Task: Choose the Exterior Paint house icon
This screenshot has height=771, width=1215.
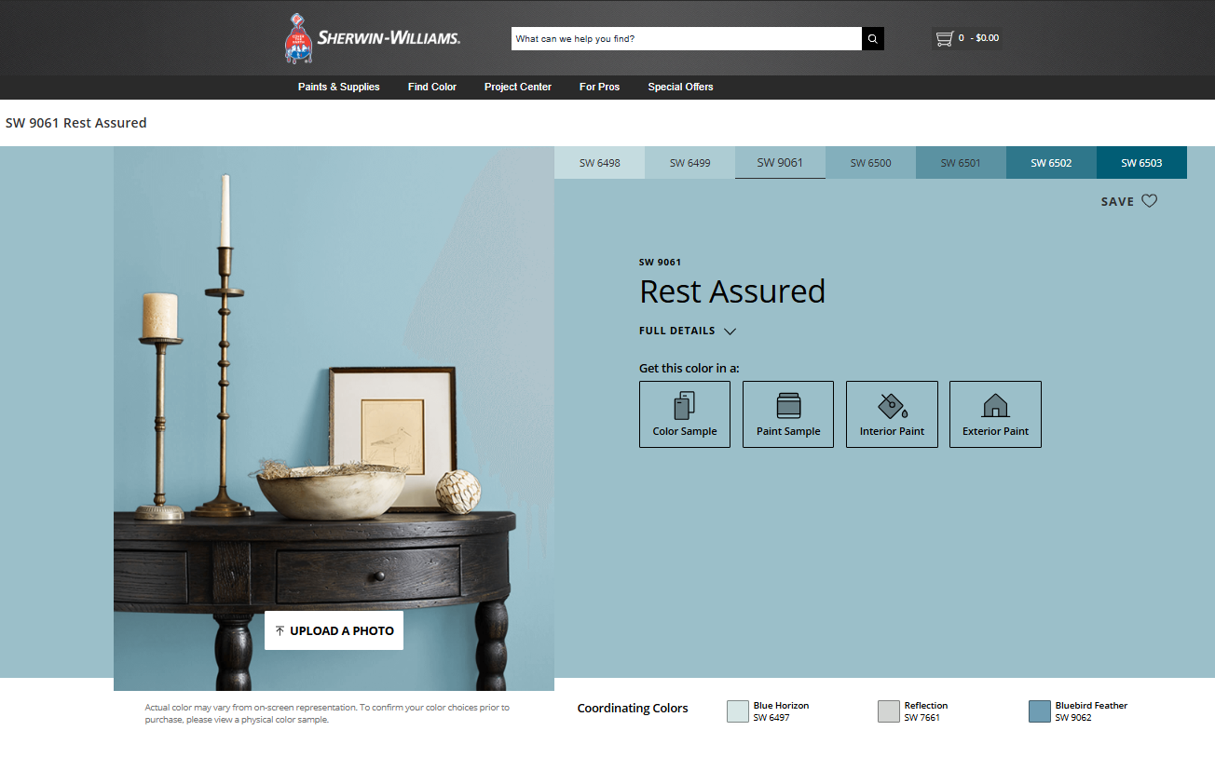Action: pyautogui.click(x=995, y=406)
